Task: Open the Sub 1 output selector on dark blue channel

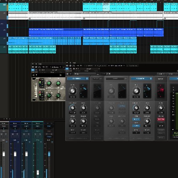Action: [15, 126]
